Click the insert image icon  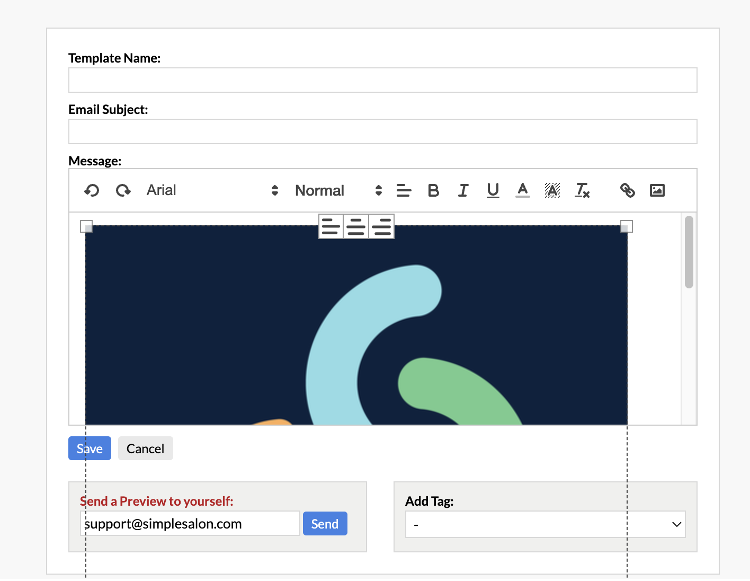click(657, 190)
